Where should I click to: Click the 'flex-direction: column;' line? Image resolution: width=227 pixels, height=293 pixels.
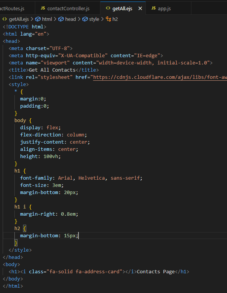53,135
